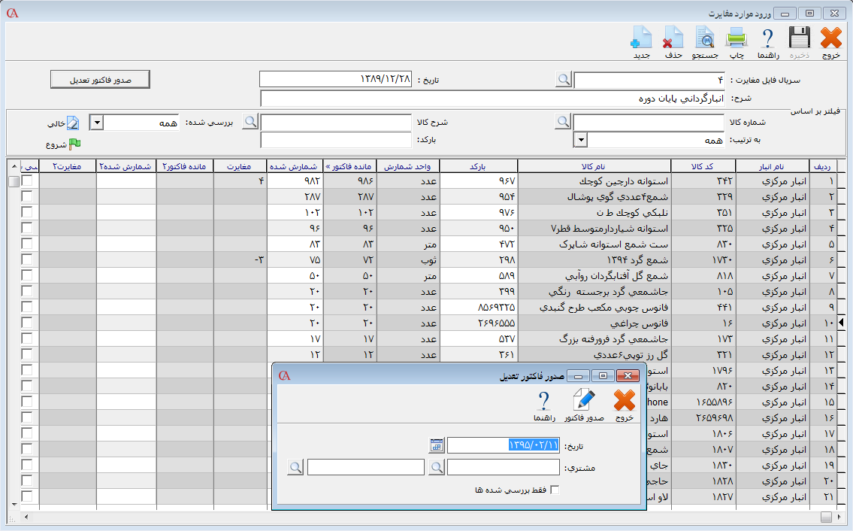Click the ذخیره save floppy icon

[x=799, y=38]
